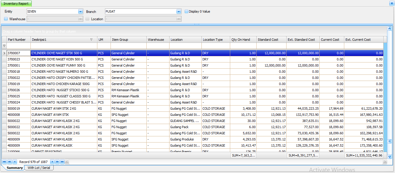Sort by Standard Cost column header
This screenshot has width=395, height=173.
coord(272,40)
